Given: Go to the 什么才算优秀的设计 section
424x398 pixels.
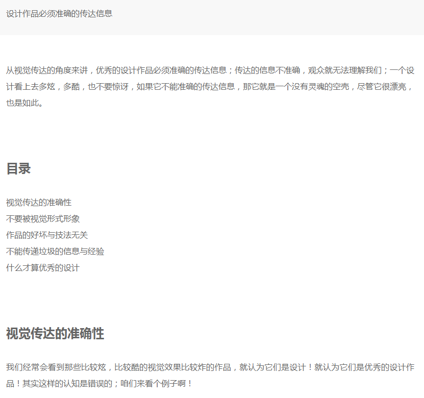Looking at the screenshot, I should (43, 268).
